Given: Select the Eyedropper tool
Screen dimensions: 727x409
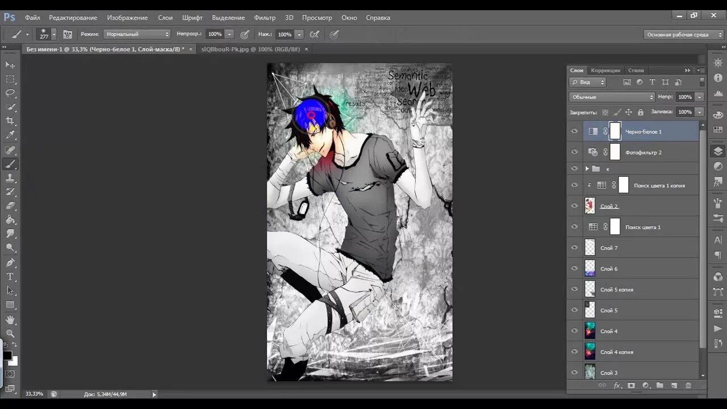Looking at the screenshot, I should click(10, 135).
